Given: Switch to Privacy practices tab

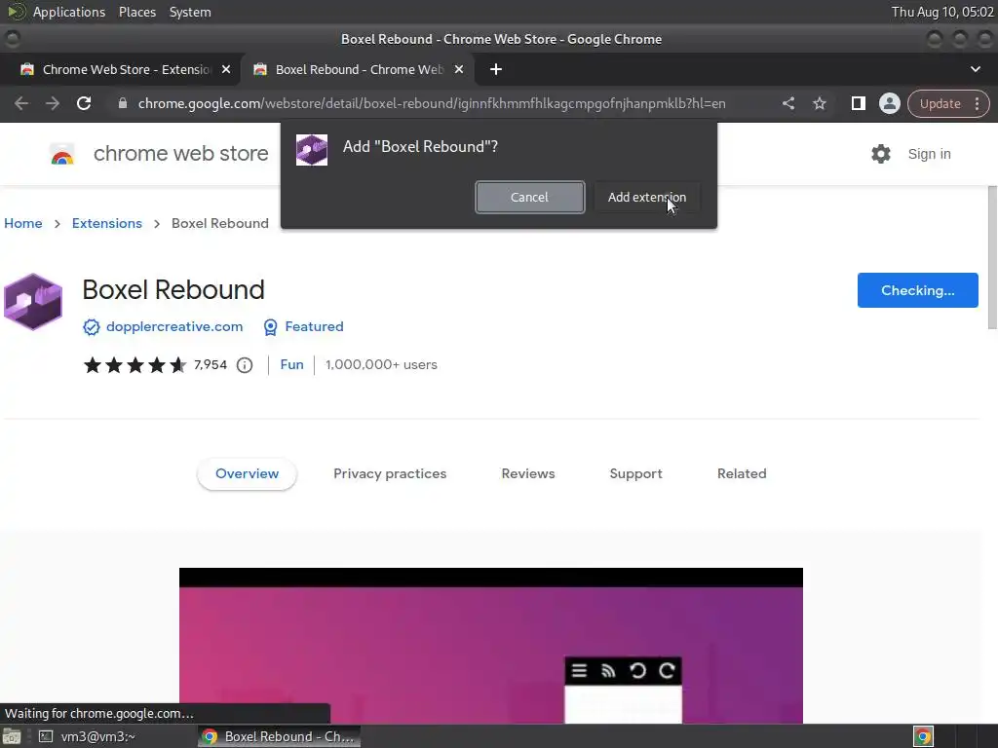Looking at the screenshot, I should [x=390, y=474].
